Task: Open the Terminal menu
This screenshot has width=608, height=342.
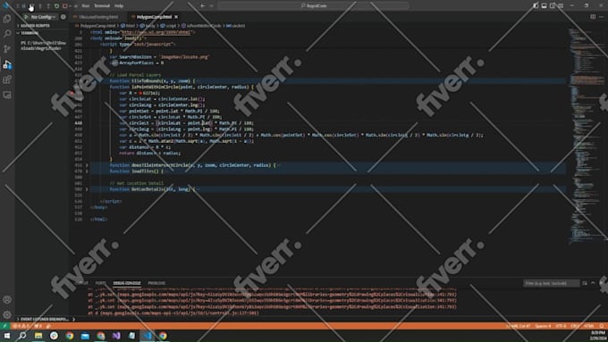Action: (x=102, y=6)
